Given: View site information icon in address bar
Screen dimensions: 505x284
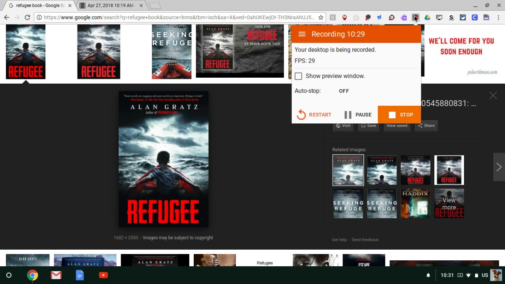Looking at the screenshot, I should point(39,17).
